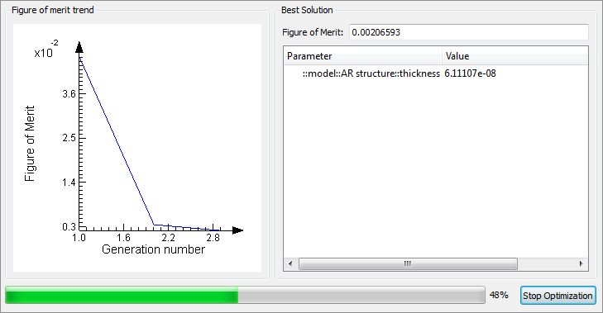
Task: Click the optimization progress bar
Action: pos(245,296)
